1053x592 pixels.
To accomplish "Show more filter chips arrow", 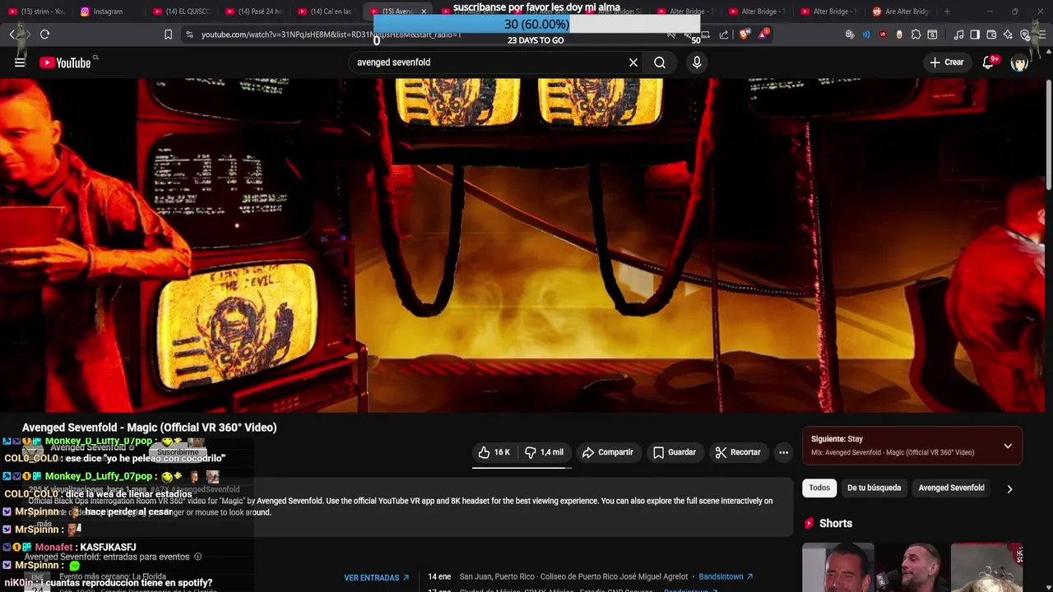I will pyautogui.click(x=1009, y=488).
